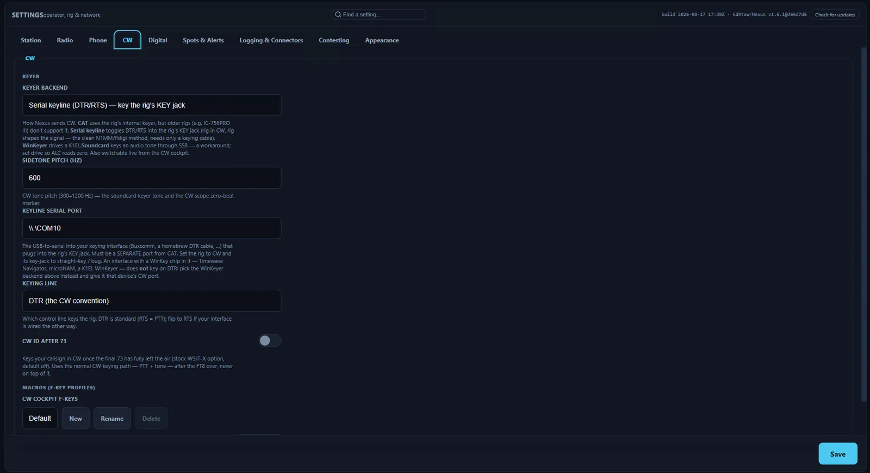The height and width of the screenshot is (473, 870).
Task: Create a New macro profile
Action: (x=76, y=419)
